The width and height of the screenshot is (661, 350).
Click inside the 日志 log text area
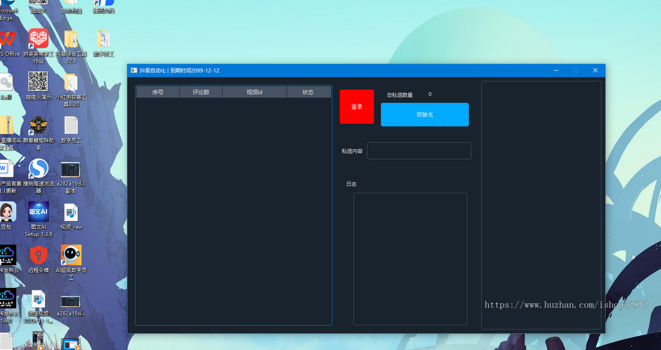(x=410, y=258)
